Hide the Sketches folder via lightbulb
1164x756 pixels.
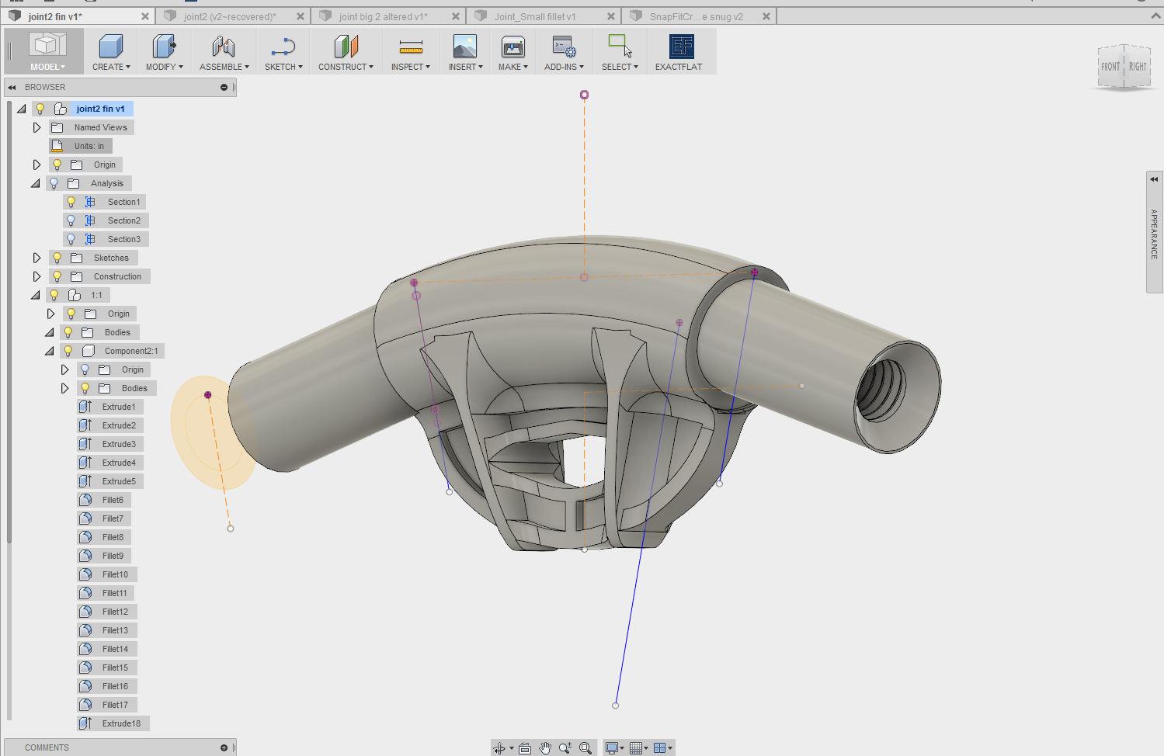coord(57,258)
